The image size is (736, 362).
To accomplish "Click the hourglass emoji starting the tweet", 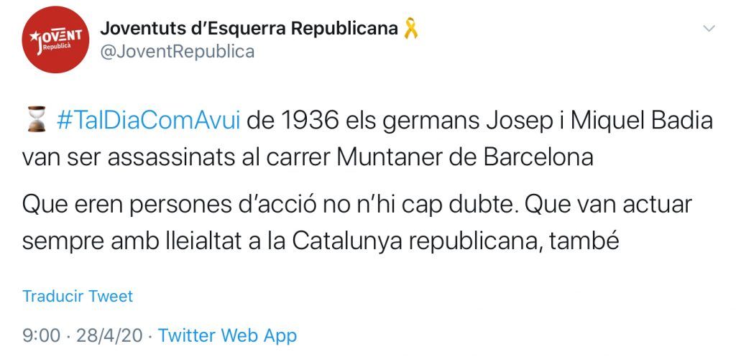I will pyautogui.click(x=36, y=120).
